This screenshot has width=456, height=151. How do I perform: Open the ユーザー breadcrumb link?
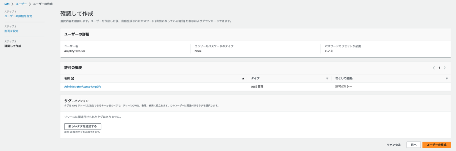(21, 3)
